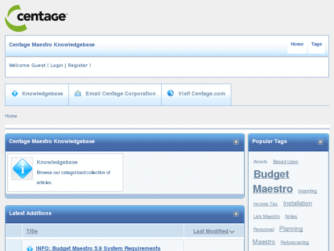Collapse the Latest Additions panel
The width and height of the screenshot is (334, 251).
[236, 214]
